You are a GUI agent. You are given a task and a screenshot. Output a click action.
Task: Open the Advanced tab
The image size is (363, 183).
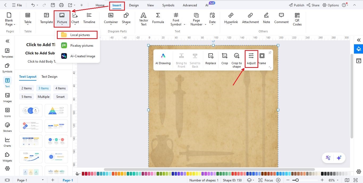(190, 5)
